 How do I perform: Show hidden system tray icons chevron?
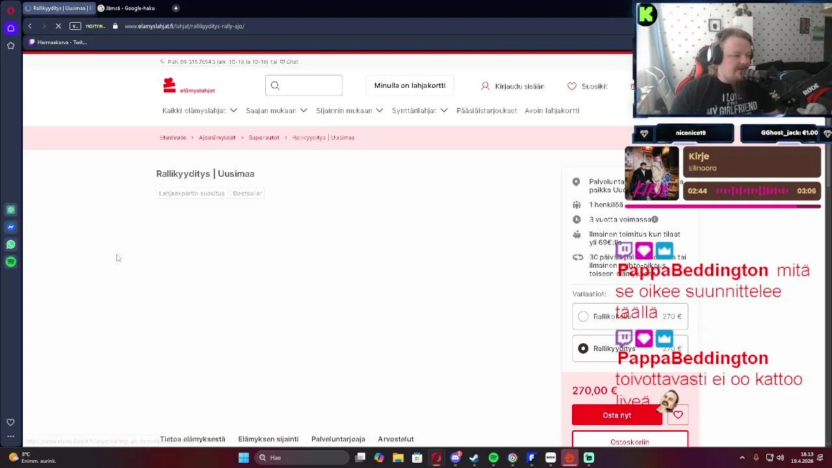pyautogui.click(x=742, y=458)
